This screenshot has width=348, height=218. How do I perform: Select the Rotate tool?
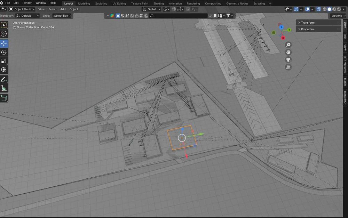[x=4, y=53]
